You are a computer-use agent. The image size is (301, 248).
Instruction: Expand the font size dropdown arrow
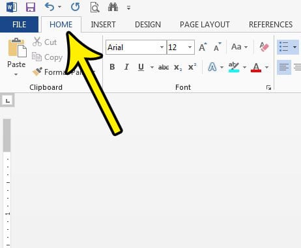(190, 47)
